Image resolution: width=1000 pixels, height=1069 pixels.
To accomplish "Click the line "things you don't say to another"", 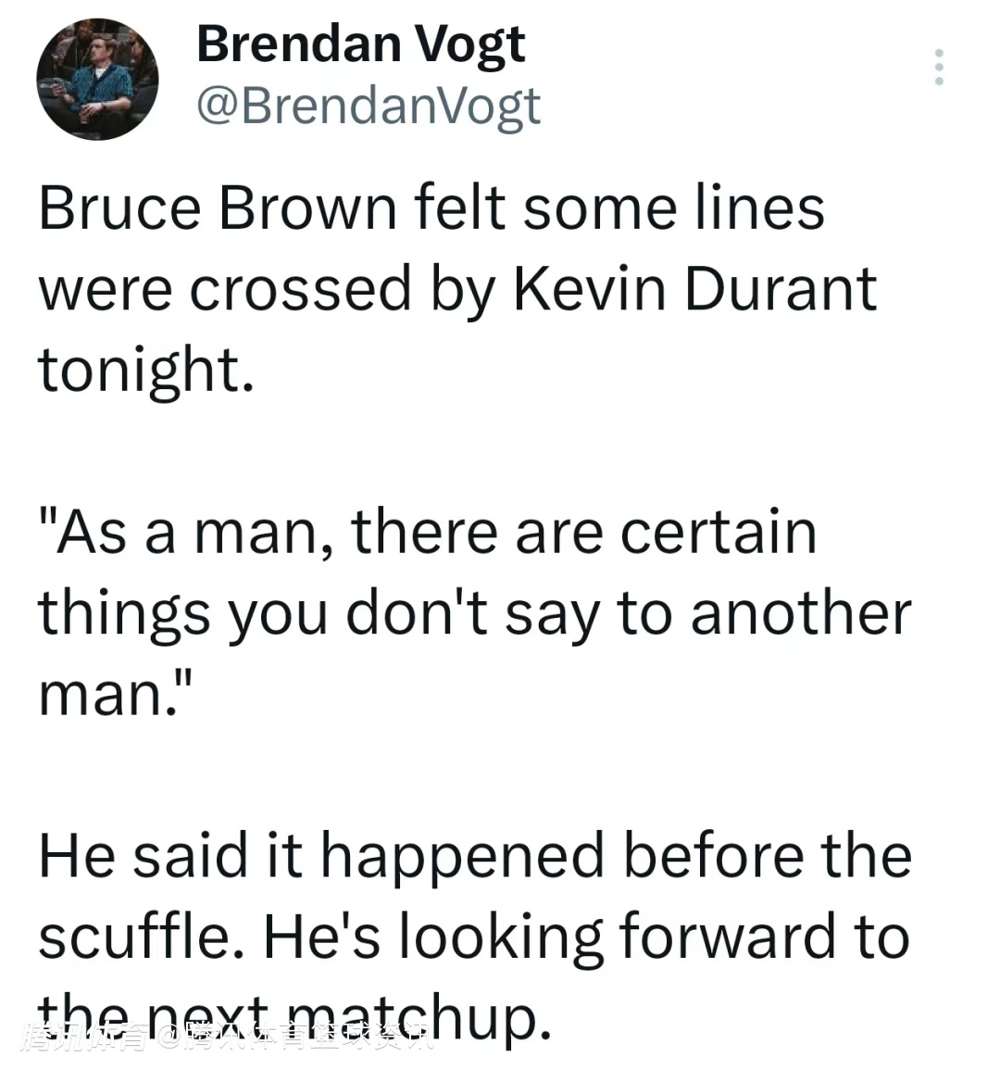I will point(474,613).
